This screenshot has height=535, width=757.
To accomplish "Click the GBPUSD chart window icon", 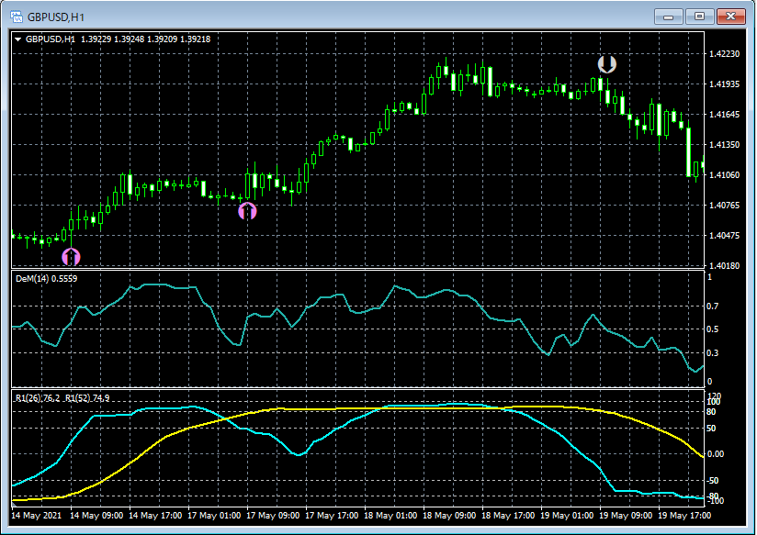I will point(16,16).
